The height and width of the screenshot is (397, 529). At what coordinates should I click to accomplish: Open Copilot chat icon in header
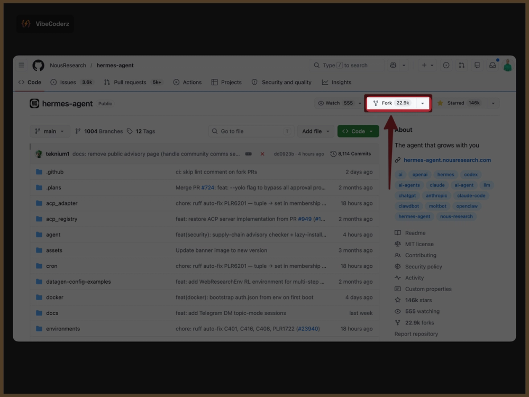coord(393,65)
